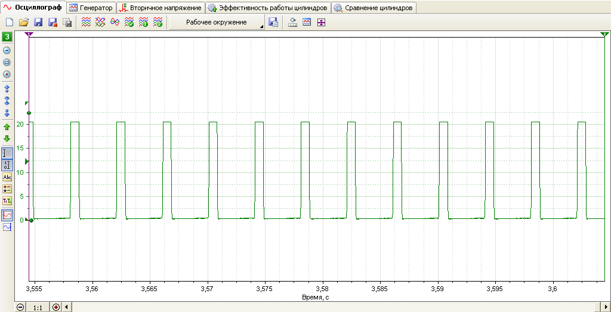Click the stacked parallel waveforms icon
This screenshot has height=312, width=611.
click(86, 22)
